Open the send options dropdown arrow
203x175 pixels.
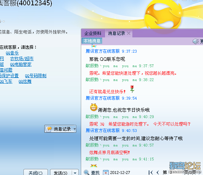click(x=75, y=173)
